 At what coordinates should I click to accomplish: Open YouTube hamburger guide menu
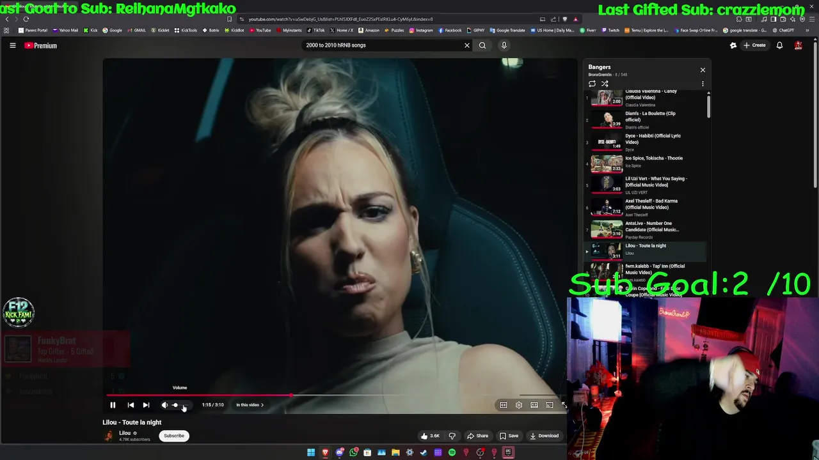click(12, 45)
